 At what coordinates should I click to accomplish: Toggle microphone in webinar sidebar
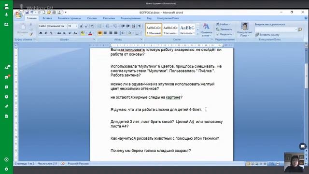(x=6, y=14)
